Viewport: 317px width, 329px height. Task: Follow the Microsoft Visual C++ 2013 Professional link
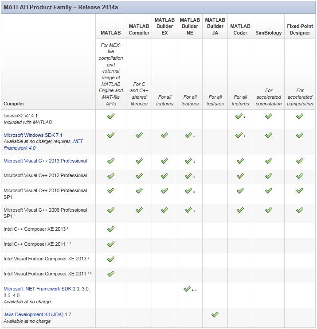(x=45, y=161)
